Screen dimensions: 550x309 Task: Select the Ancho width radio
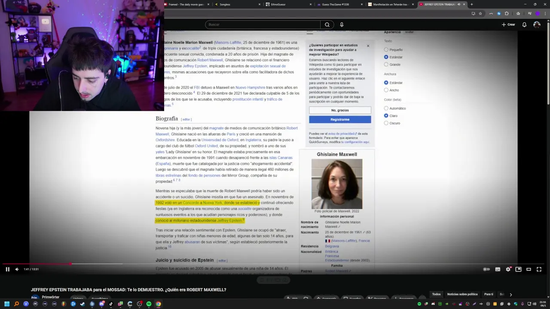[386, 90]
